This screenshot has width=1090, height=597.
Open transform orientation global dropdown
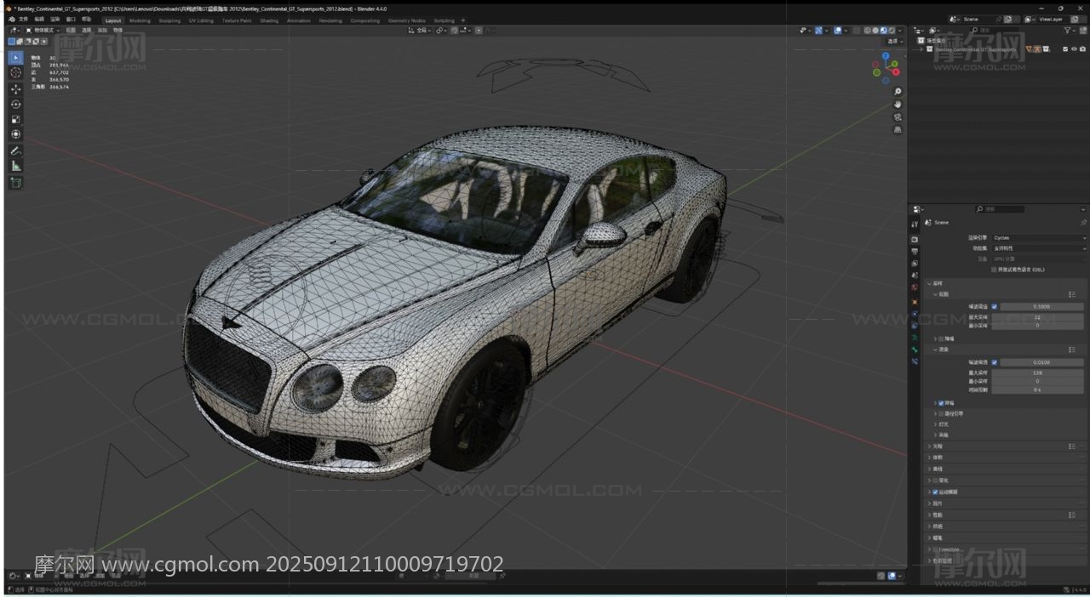[x=421, y=31]
